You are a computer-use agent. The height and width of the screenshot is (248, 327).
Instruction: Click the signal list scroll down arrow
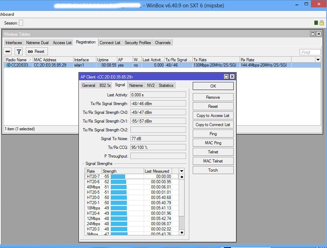pos(182,233)
